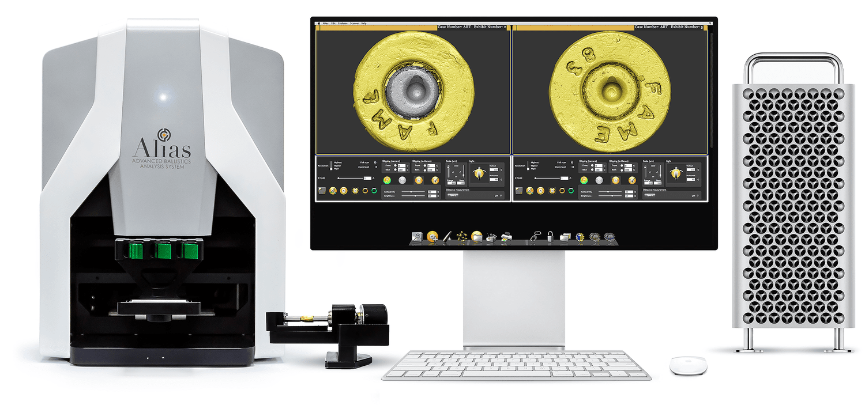
Task: Select the colored topography view mode
Action: (x=386, y=180)
